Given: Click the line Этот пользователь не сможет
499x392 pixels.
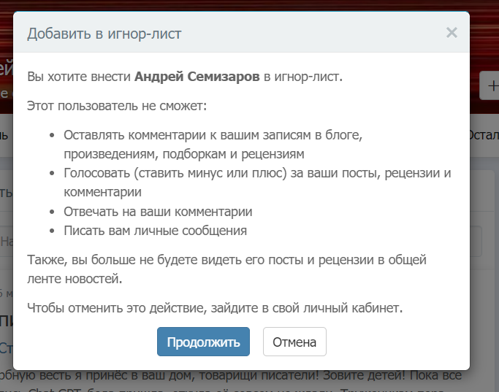Looking at the screenshot, I should (x=117, y=106).
